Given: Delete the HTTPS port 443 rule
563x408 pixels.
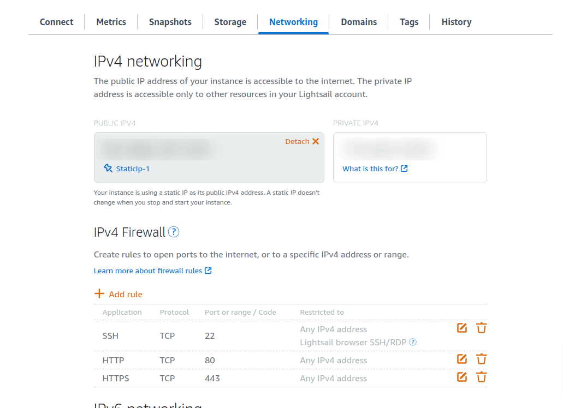Looking at the screenshot, I should 481,377.
